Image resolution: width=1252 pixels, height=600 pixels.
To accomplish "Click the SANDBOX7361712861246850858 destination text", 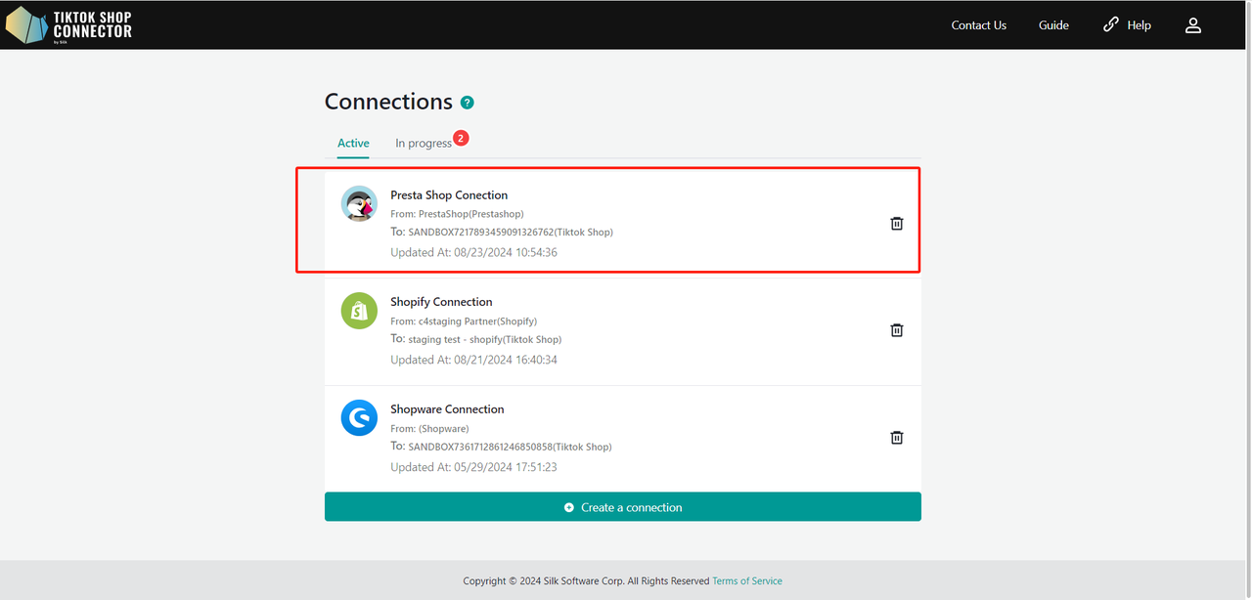I will tap(510, 447).
